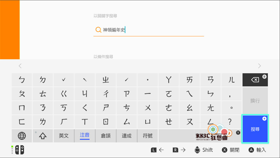This screenshot has height=158, width=280.
Task: Click the left chevron above keyboard
Action: pyautogui.click(x=20, y=66)
